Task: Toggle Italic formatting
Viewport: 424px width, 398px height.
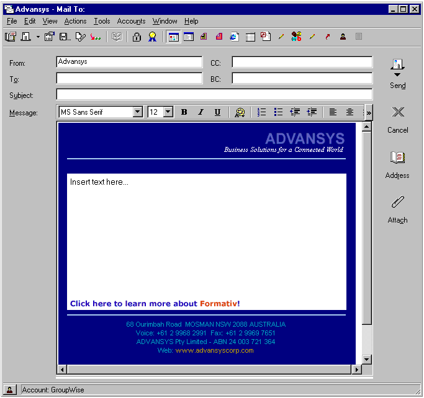Action: (201, 112)
